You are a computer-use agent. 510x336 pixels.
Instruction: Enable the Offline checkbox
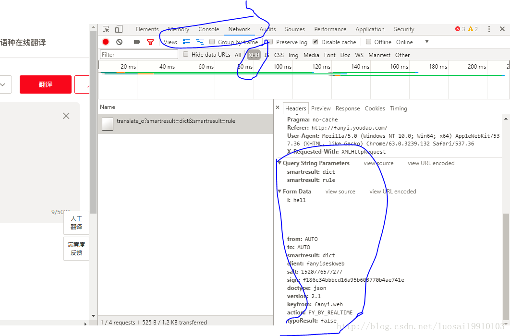368,42
